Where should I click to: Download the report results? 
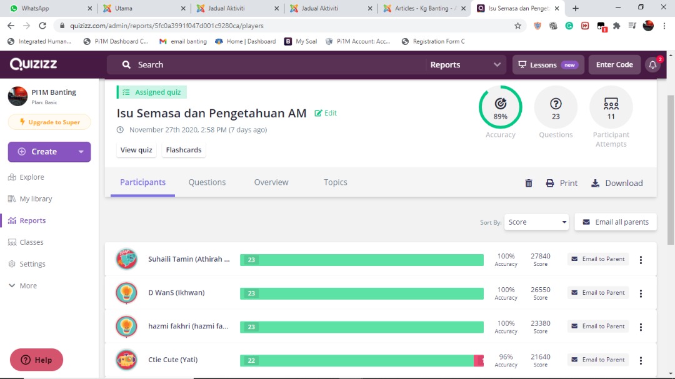tap(617, 183)
